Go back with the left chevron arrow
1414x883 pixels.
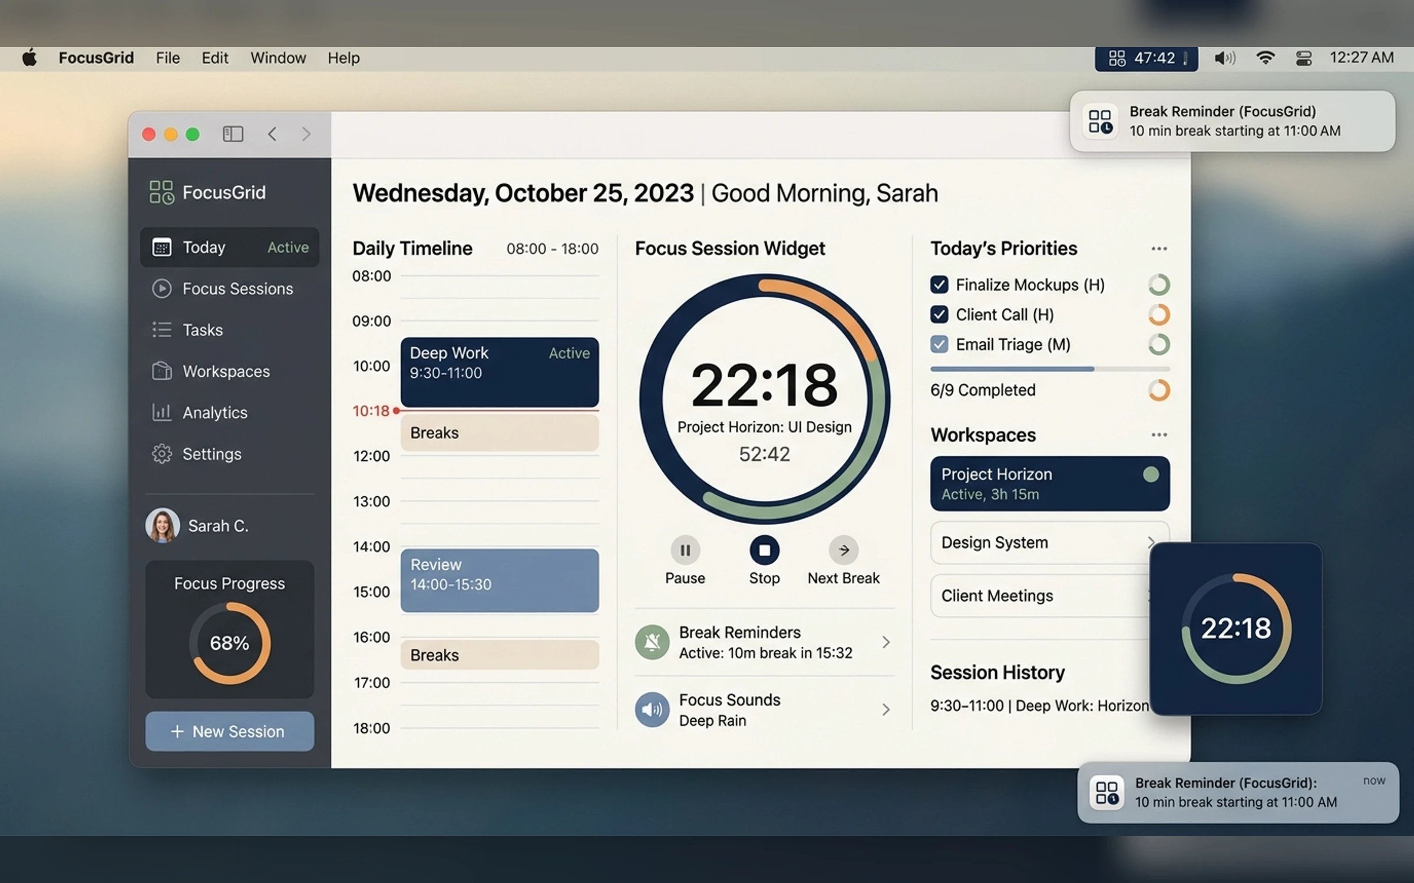(272, 134)
